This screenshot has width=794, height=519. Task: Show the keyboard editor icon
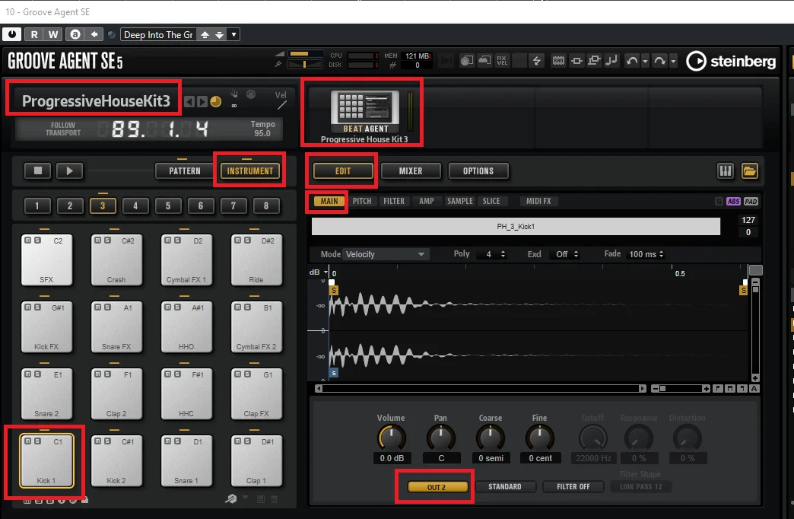tap(725, 170)
